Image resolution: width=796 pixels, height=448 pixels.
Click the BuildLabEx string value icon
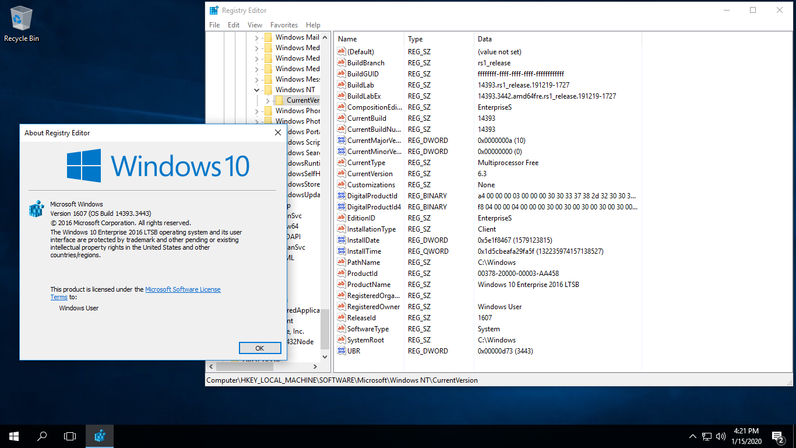point(341,96)
